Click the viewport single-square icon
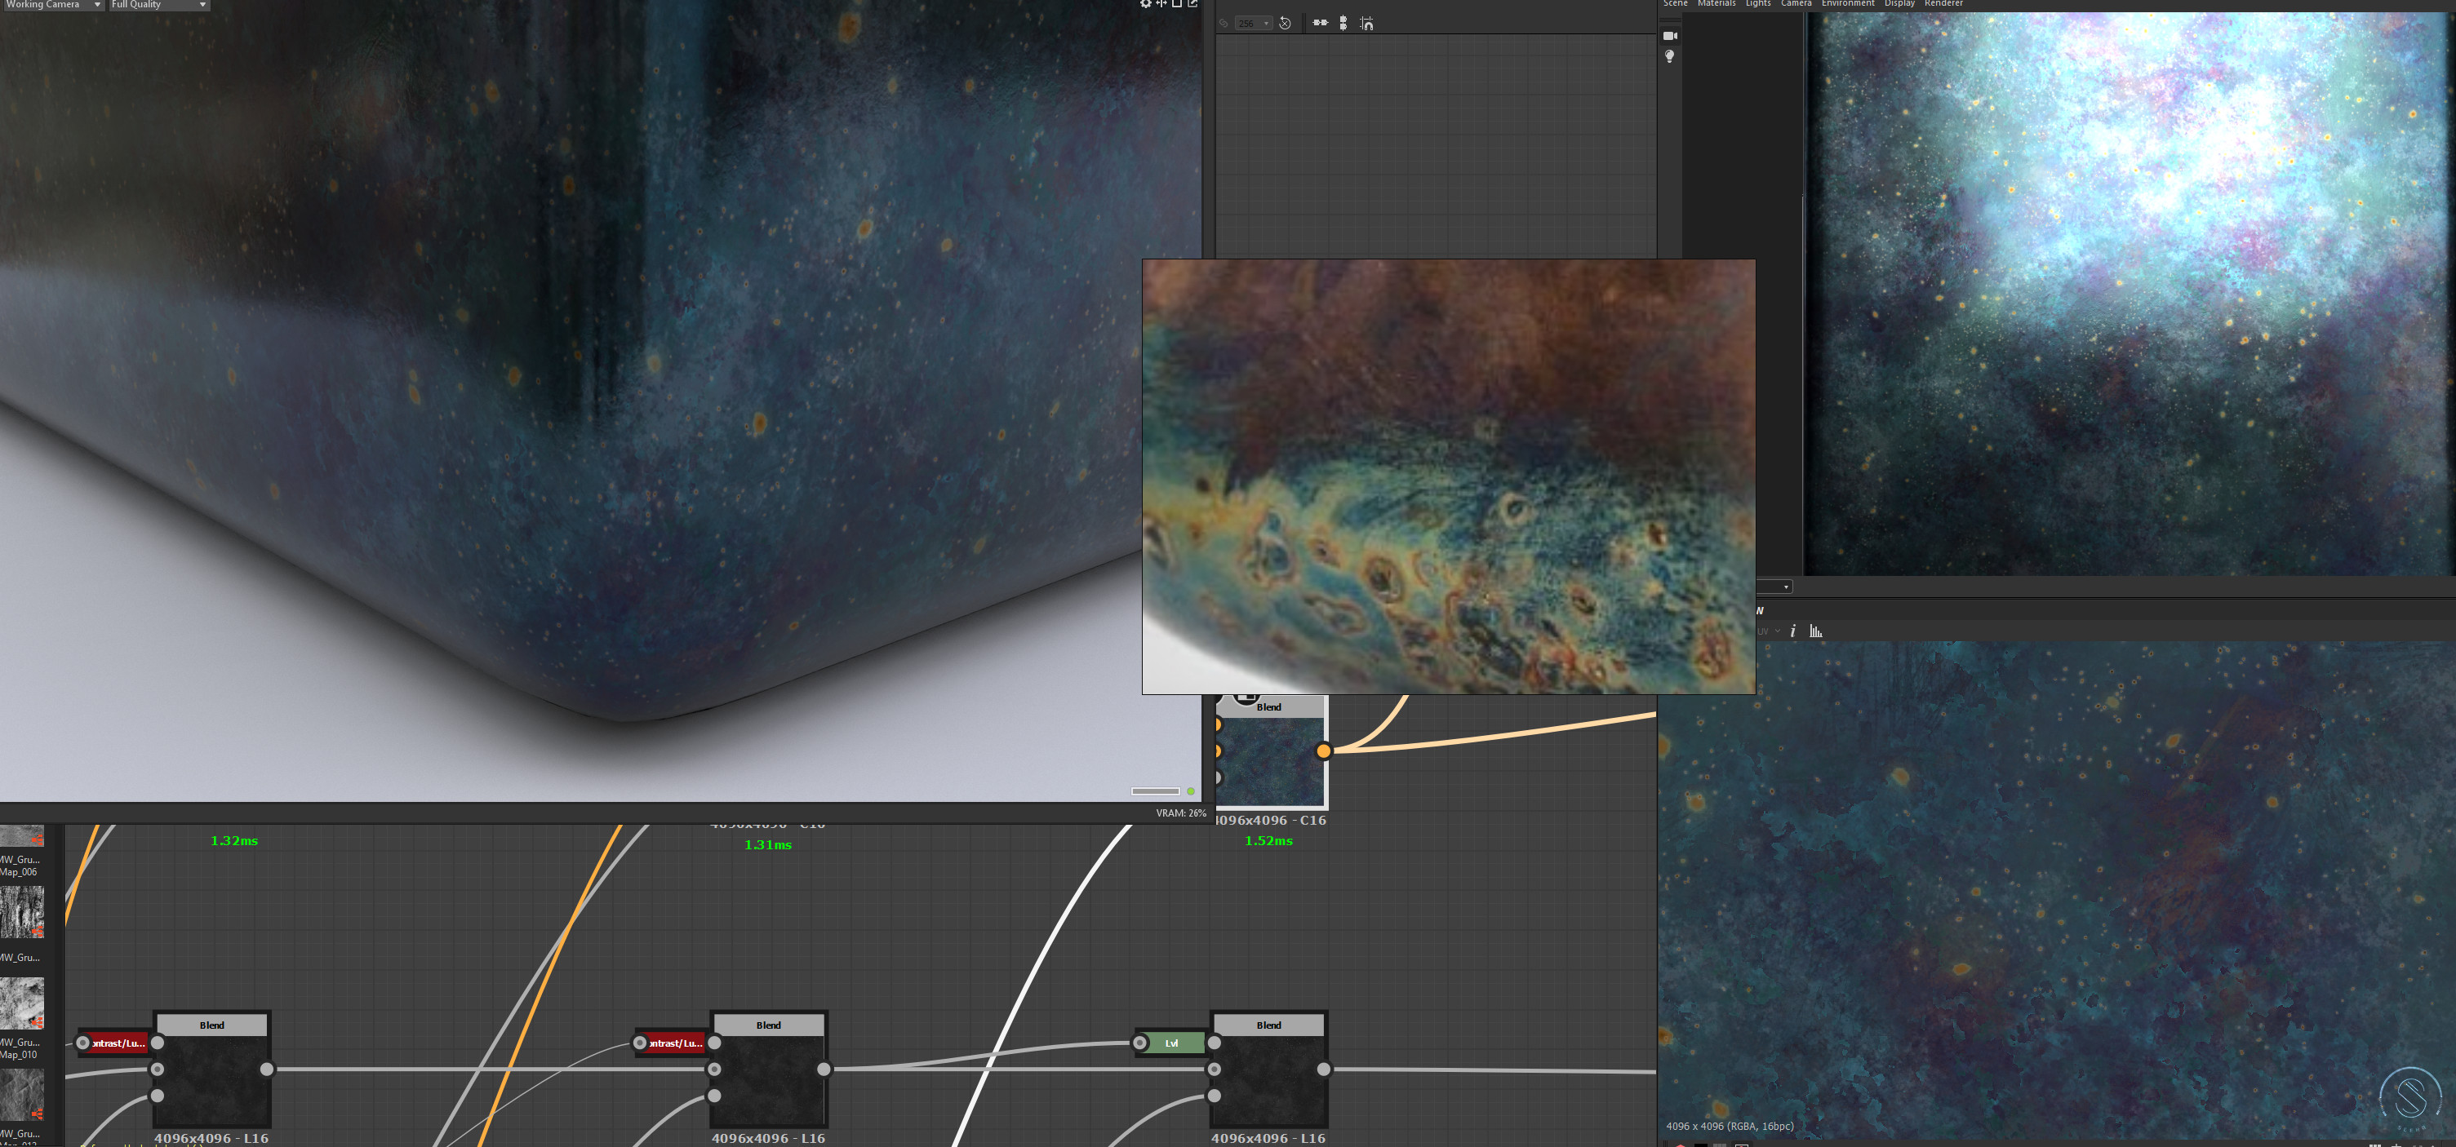This screenshot has width=2456, height=1147. click(1176, 5)
